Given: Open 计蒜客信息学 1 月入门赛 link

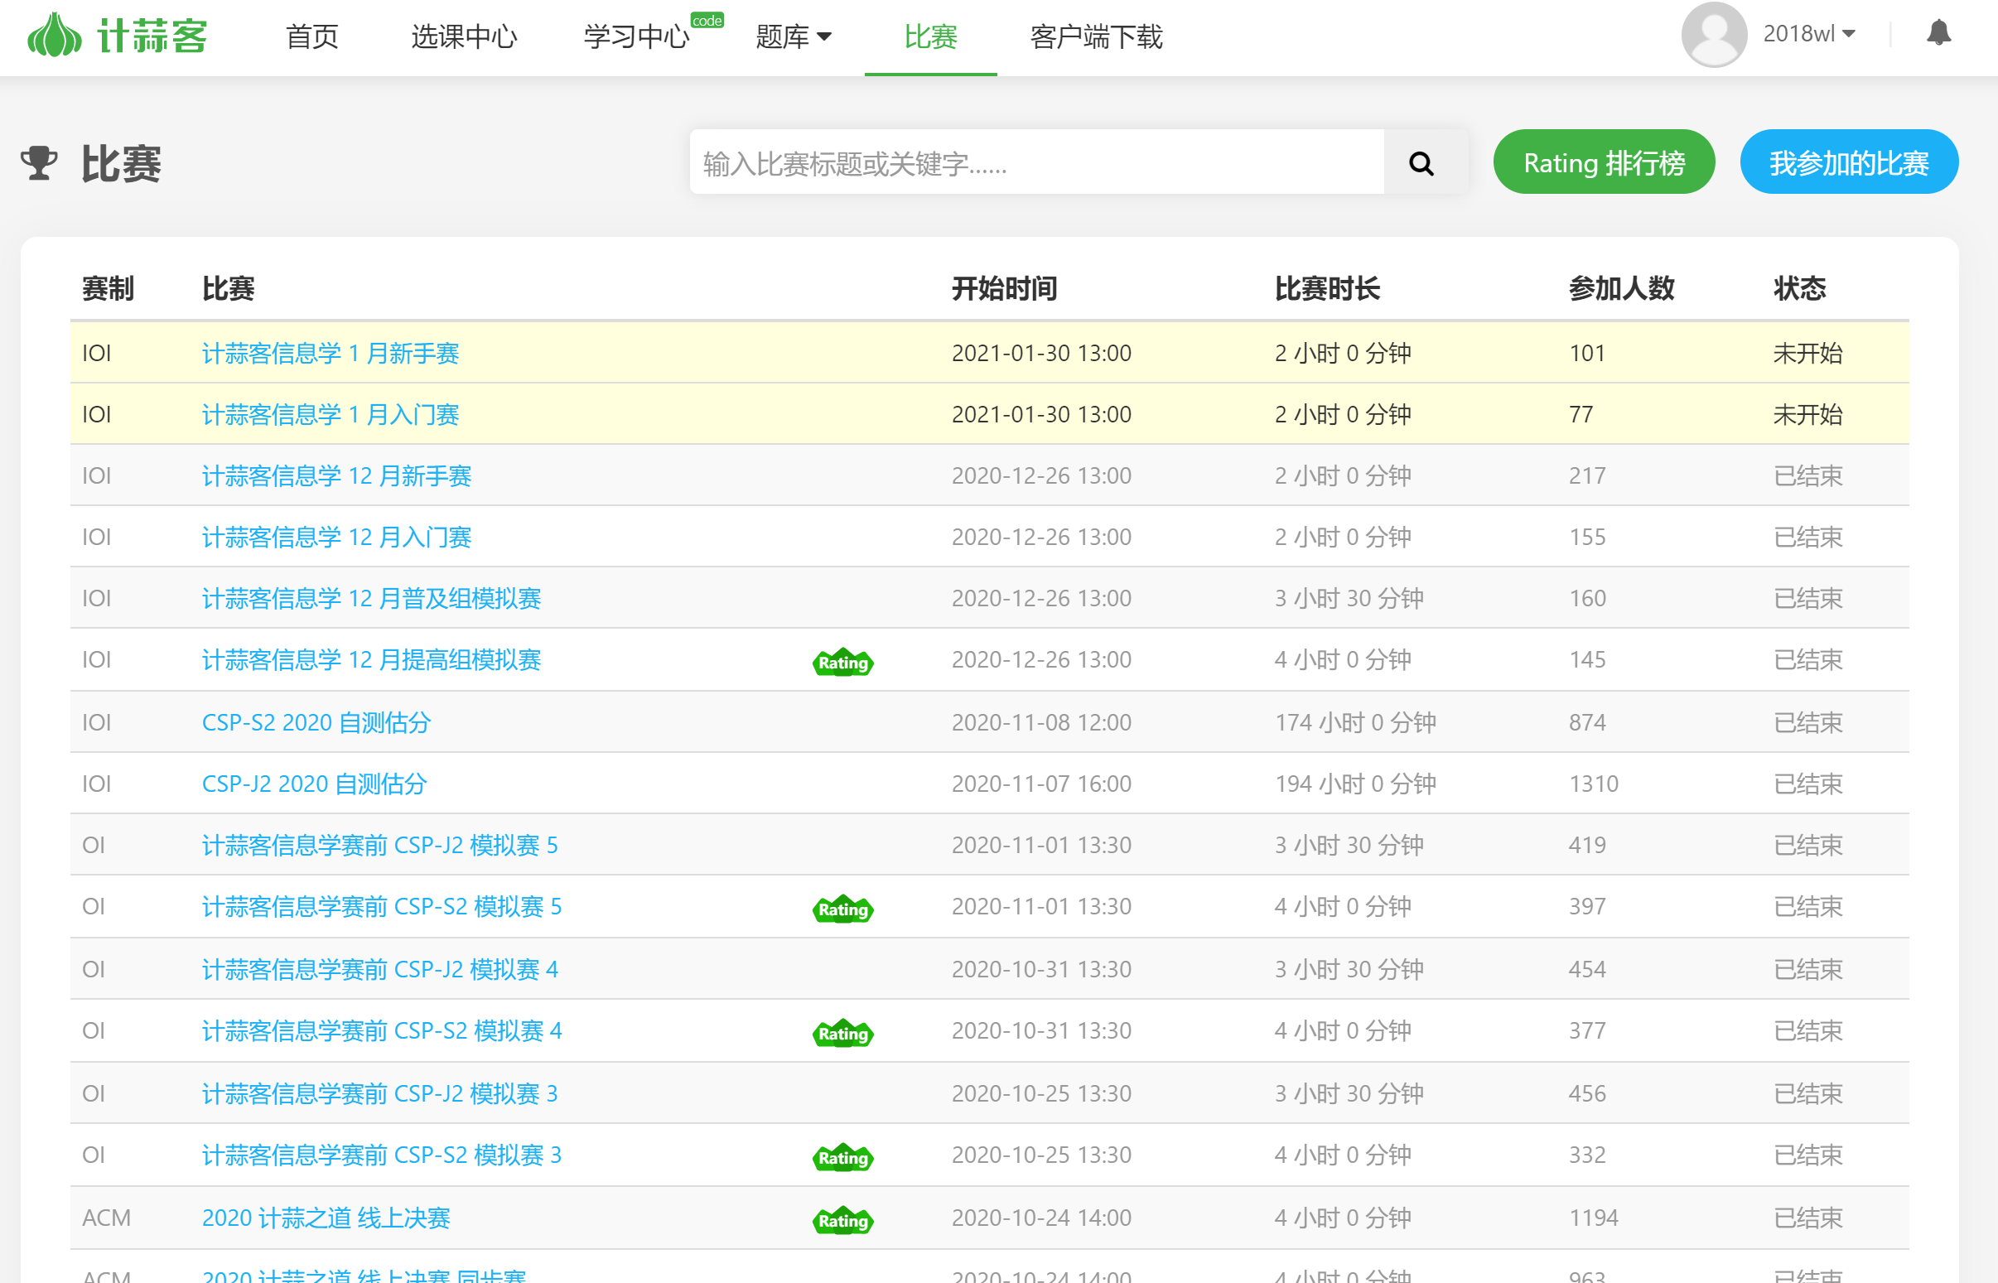Looking at the screenshot, I should [x=330, y=415].
